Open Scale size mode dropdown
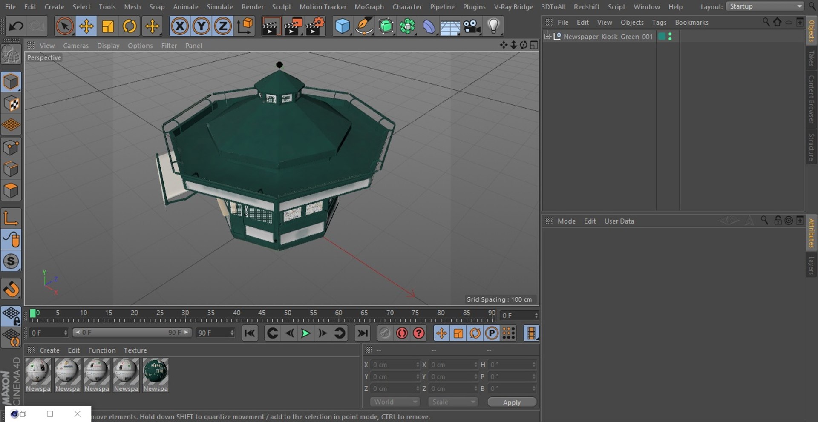 click(x=453, y=402)
